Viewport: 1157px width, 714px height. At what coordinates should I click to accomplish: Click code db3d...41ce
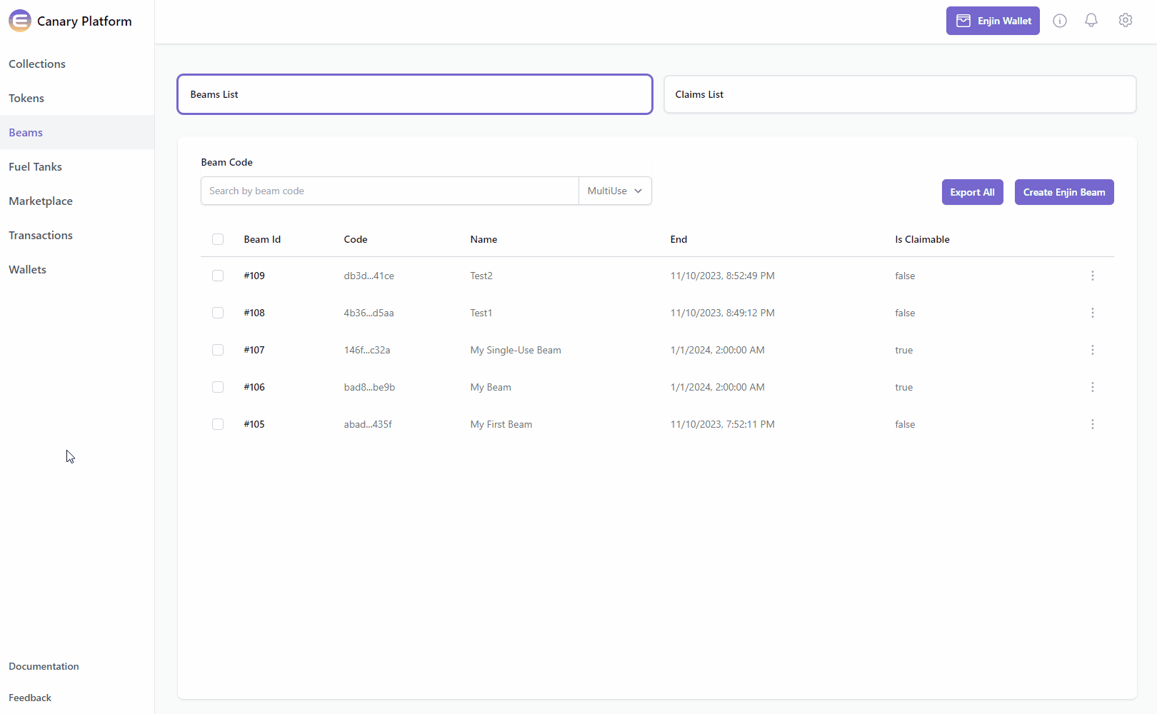pos(369,276)
